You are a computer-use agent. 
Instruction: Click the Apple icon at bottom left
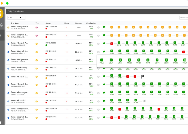(x=1, y=122)
